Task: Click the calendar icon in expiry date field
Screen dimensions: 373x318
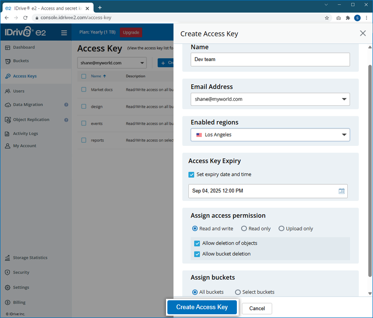Action: (x=341, y=191)
